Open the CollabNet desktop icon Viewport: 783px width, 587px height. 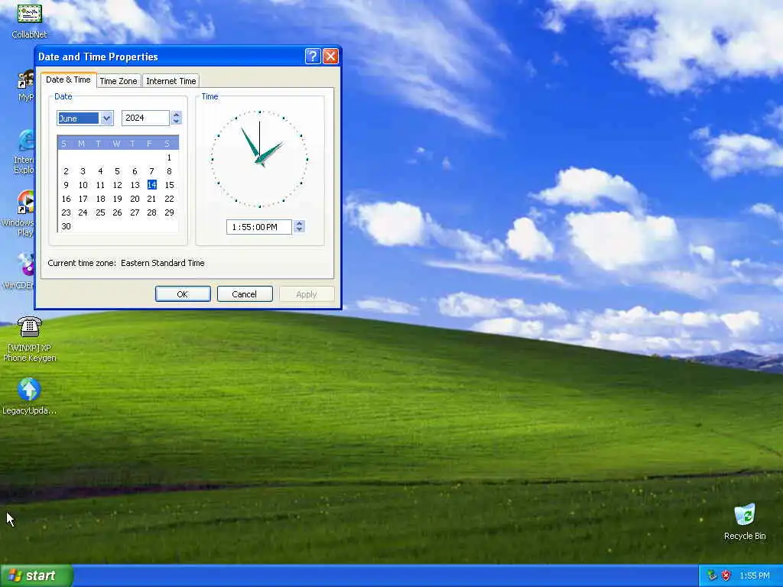[29, 21]
